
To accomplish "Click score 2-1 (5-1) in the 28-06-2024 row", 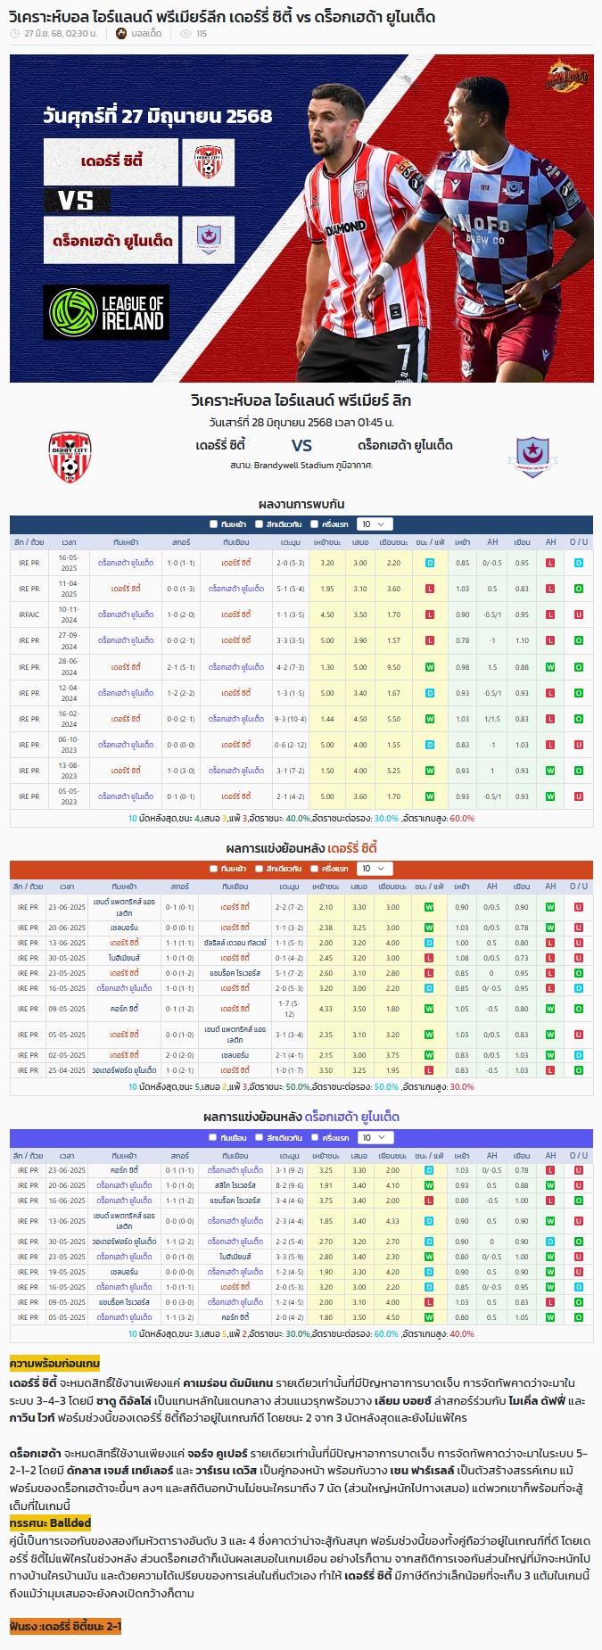I will [x=181, y=667].
